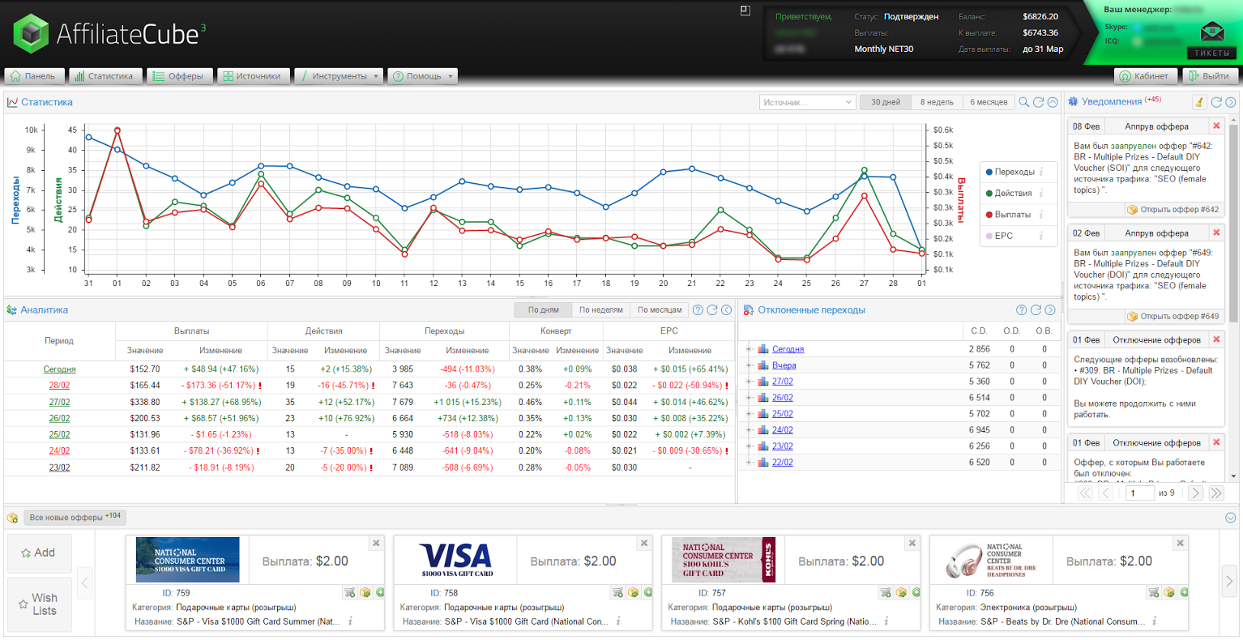Click the cart icon on offer 759
The width and height of the screenshot is (1243, 640).
tap(349, 593)
